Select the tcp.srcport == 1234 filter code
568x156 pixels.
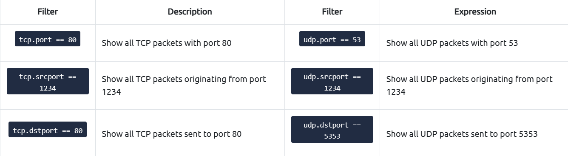pos(48,81)
